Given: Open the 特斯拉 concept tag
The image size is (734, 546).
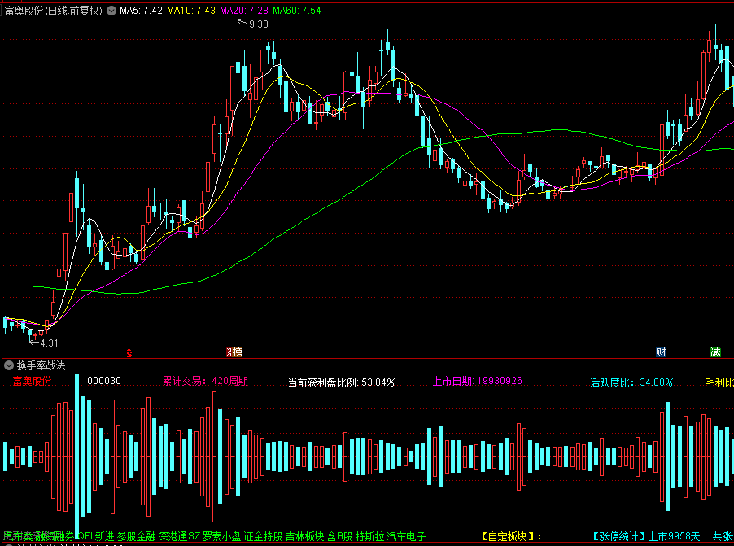Looking at the screenshot, I should pos(369,536).
